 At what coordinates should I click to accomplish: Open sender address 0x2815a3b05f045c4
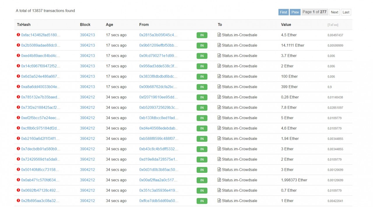(x=158, y=35)
